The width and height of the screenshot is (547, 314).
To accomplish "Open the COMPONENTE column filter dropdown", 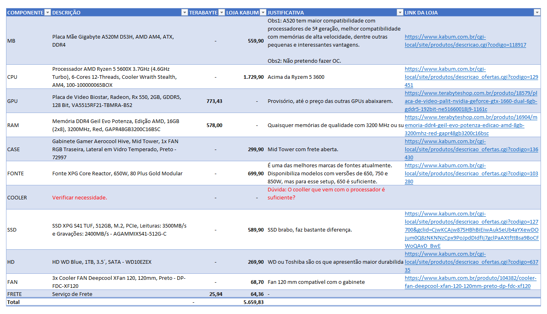I will pyautogui.click(x=48, y=12).
